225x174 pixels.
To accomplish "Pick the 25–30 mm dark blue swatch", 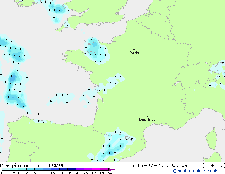I will 71,169.
